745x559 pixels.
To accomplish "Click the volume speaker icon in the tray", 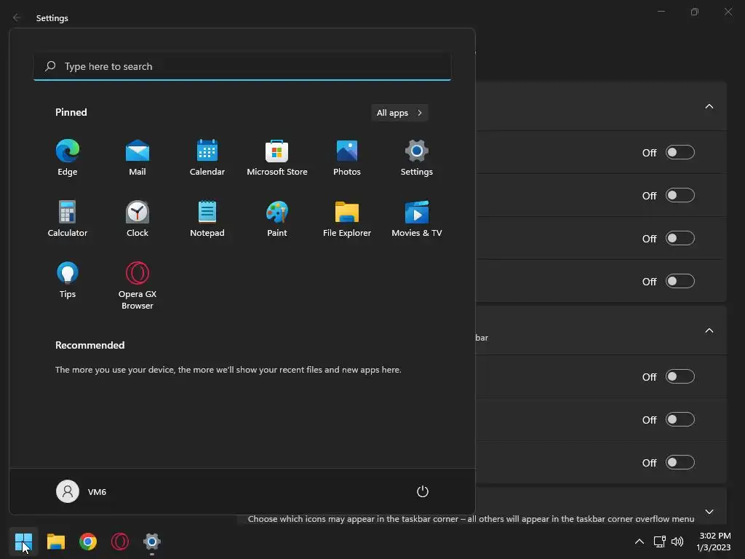I will 677,542.
